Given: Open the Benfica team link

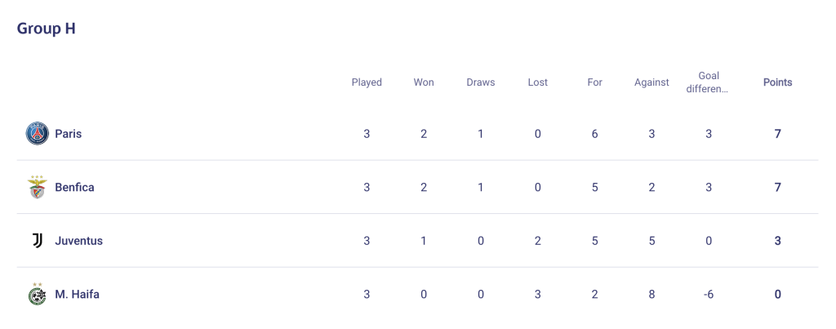Looking at the screenshot, I should (x=74, y=187).
